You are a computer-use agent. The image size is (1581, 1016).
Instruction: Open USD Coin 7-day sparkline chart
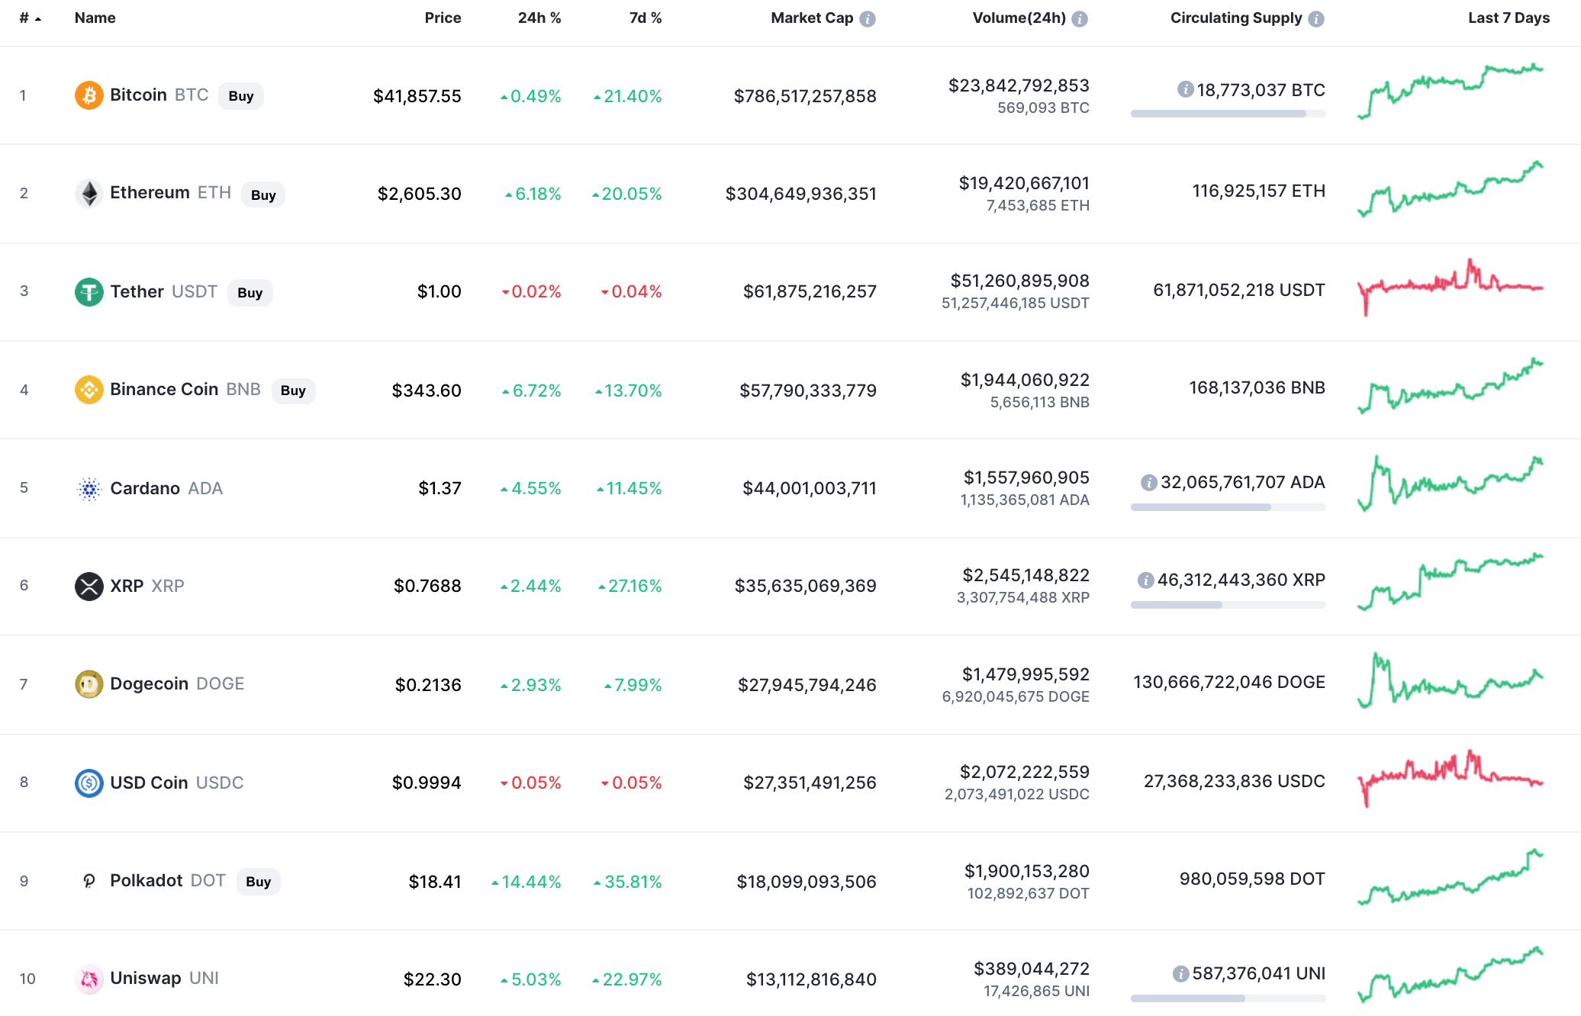point(1450,779)
